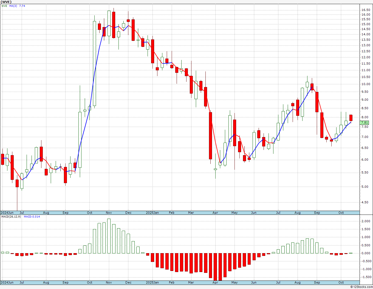Select the 12.00 price axis label
This screenshot has height=289, width=373.
coord(366,57)
